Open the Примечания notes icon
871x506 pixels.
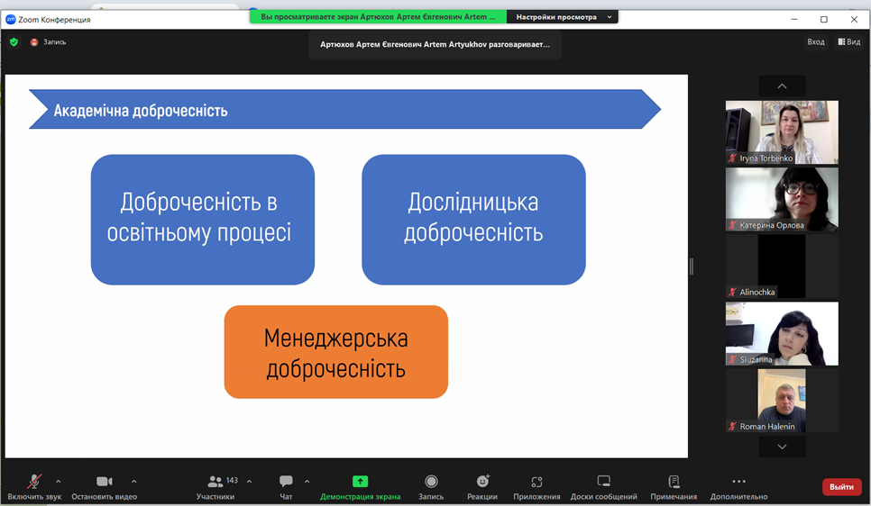674,482
